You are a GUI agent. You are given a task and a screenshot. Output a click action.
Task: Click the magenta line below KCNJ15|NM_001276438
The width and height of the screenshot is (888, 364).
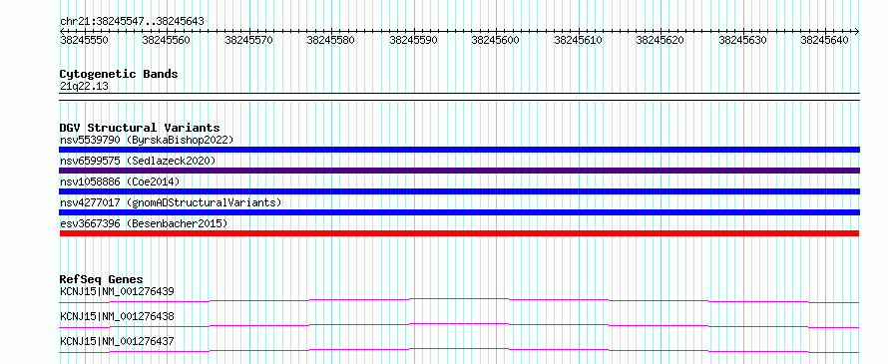(x=459, y=325)
